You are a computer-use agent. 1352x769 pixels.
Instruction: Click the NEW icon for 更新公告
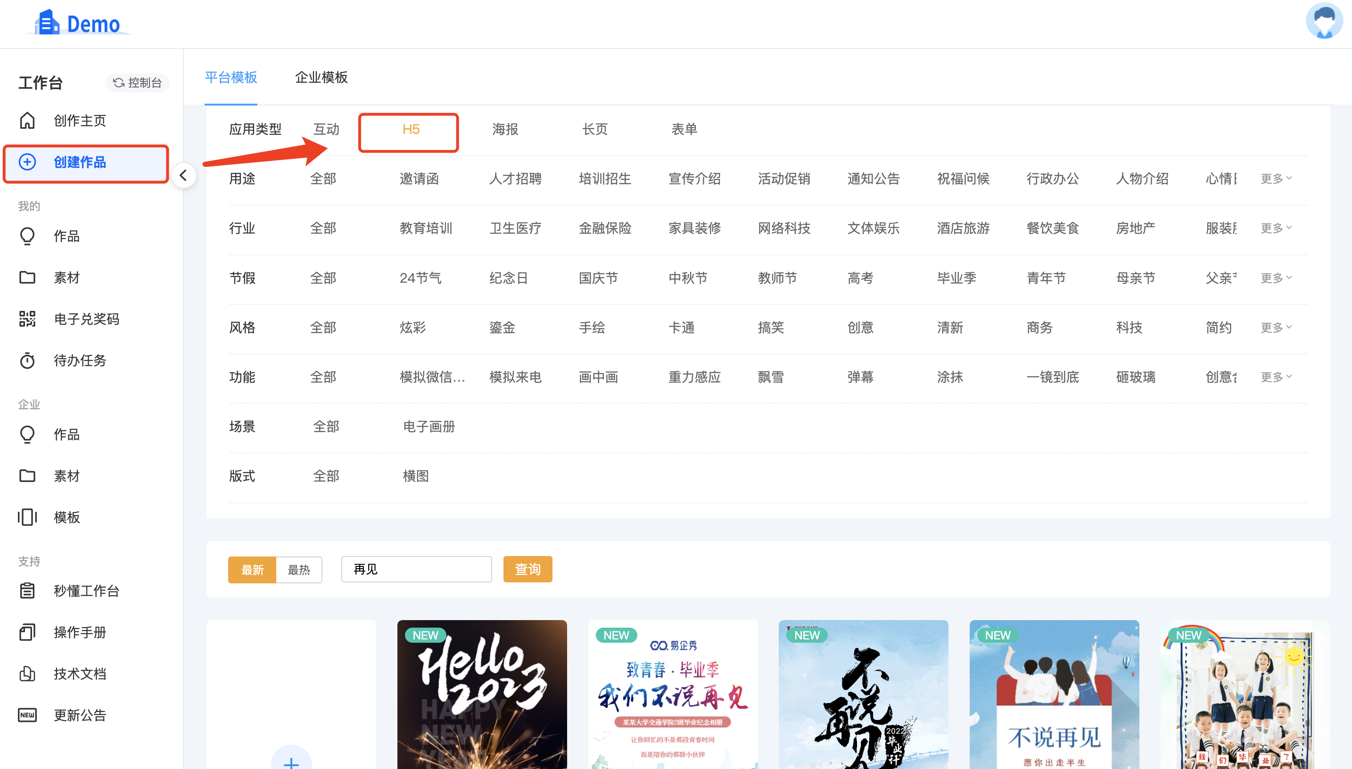[27, 715]
